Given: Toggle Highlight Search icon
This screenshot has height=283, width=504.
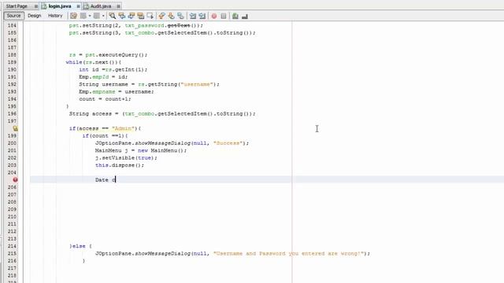Looking at the screenshot, I should 140,16.
